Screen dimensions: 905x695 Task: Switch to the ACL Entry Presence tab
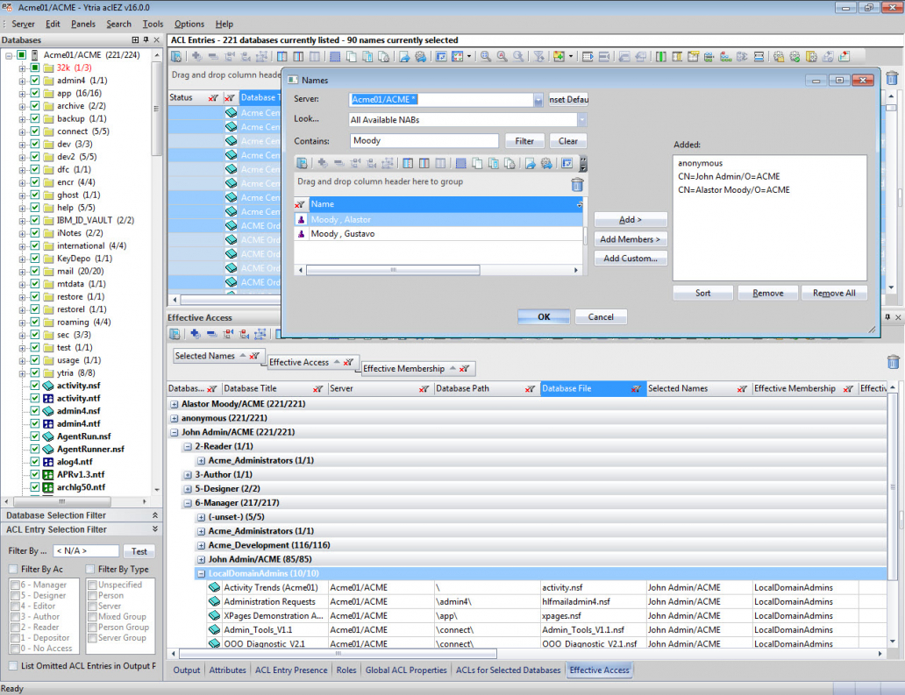[291, 670]
